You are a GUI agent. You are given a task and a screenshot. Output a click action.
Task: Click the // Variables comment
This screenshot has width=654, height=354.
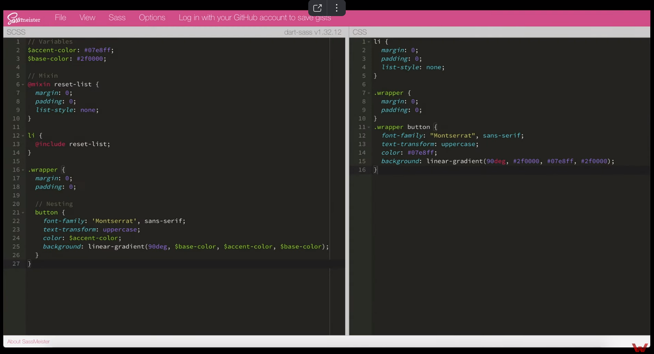pos(50,42)
